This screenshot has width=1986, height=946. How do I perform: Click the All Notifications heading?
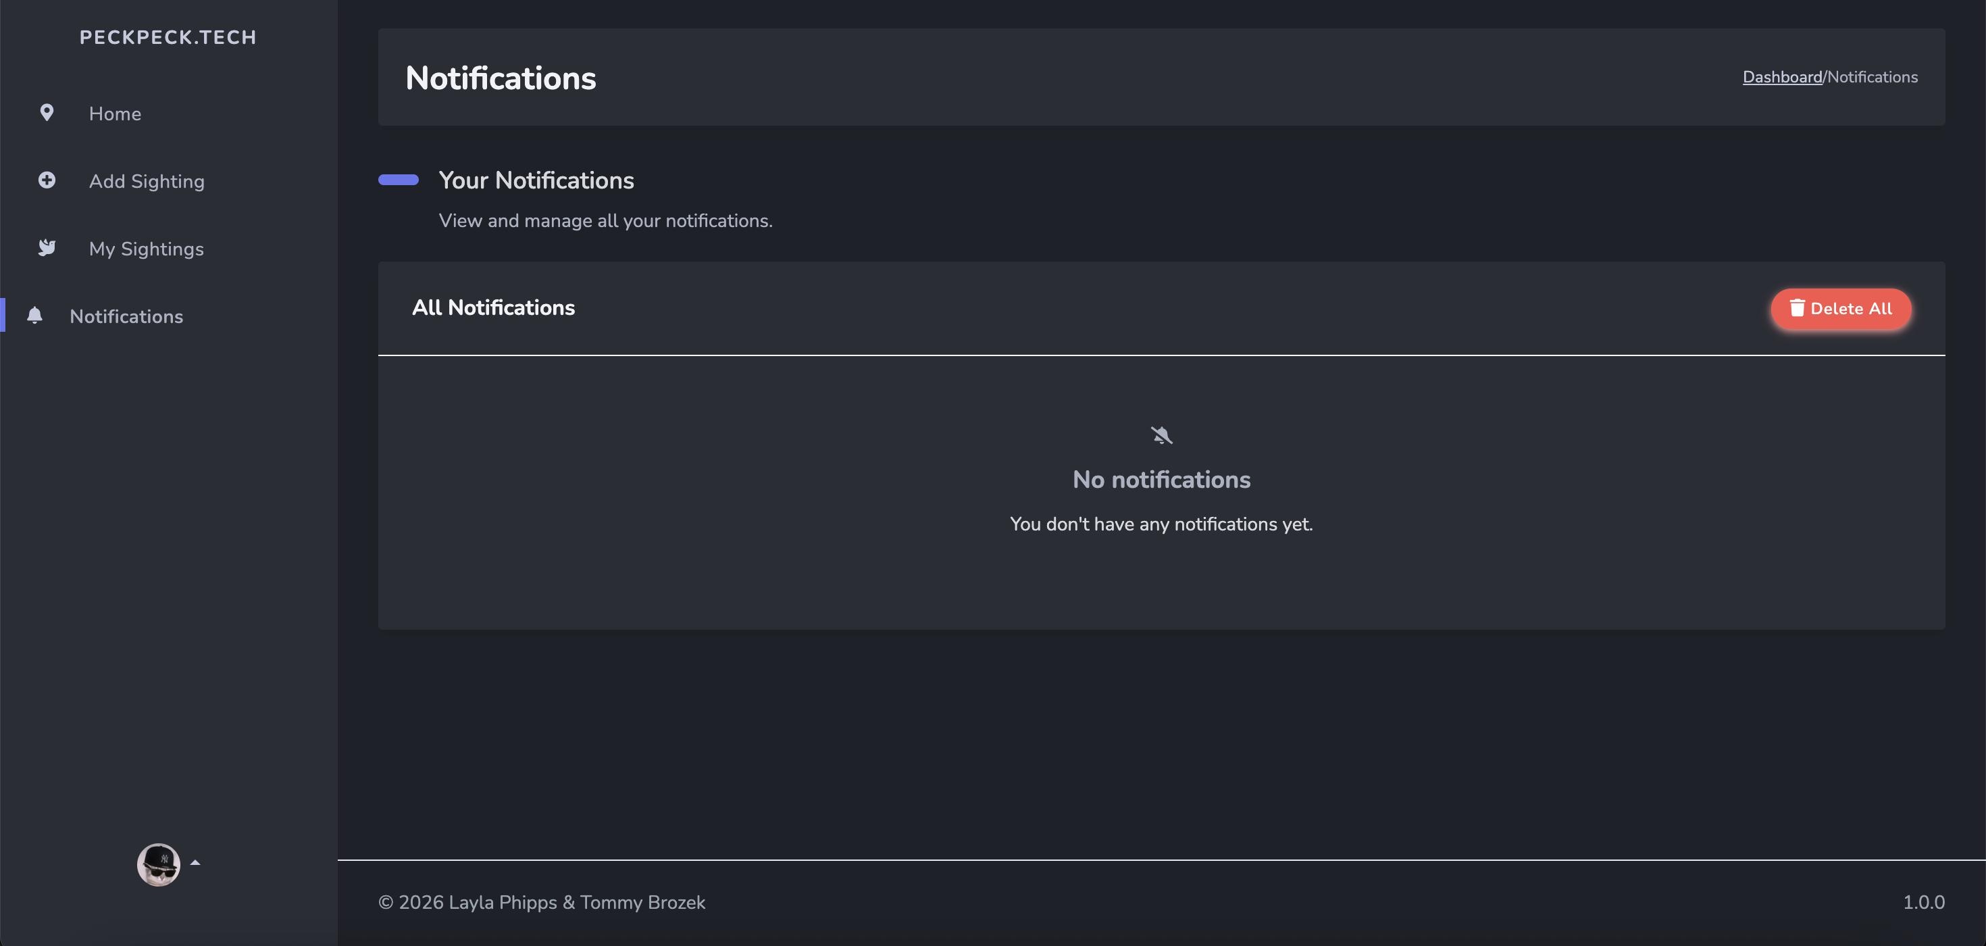tap(492, 307)
